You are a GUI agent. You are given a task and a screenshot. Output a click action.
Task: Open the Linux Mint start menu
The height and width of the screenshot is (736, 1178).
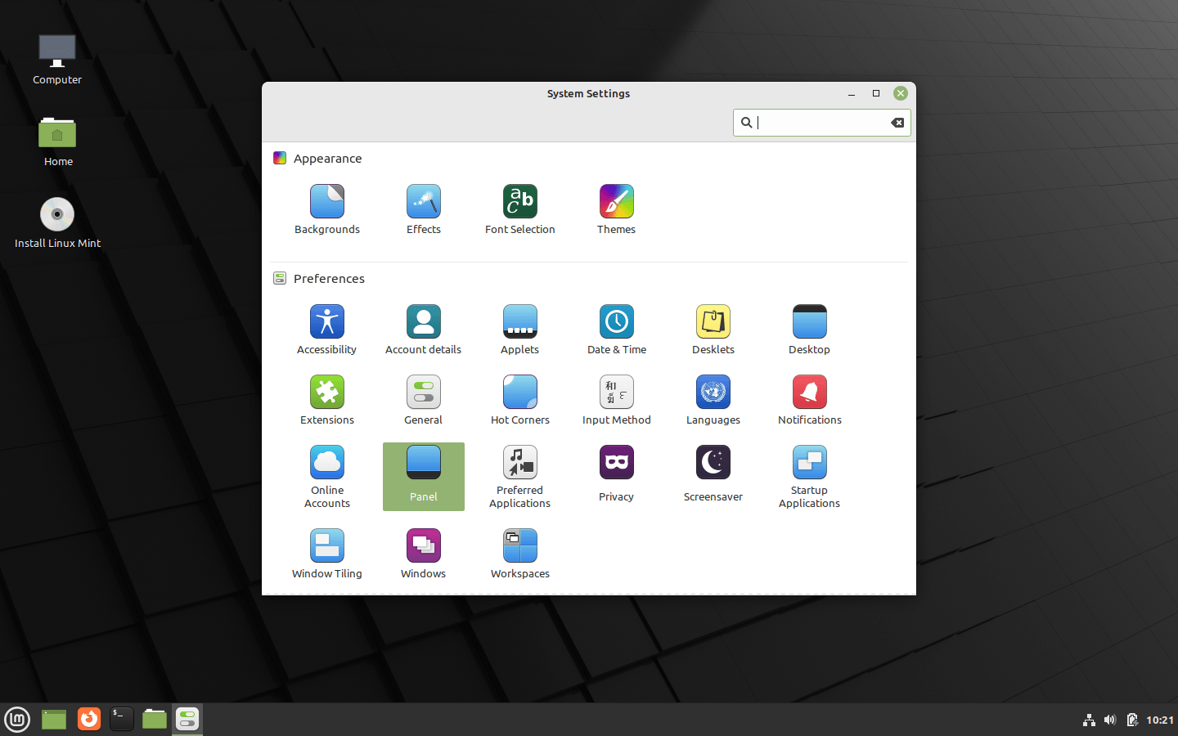pos(17,720)
